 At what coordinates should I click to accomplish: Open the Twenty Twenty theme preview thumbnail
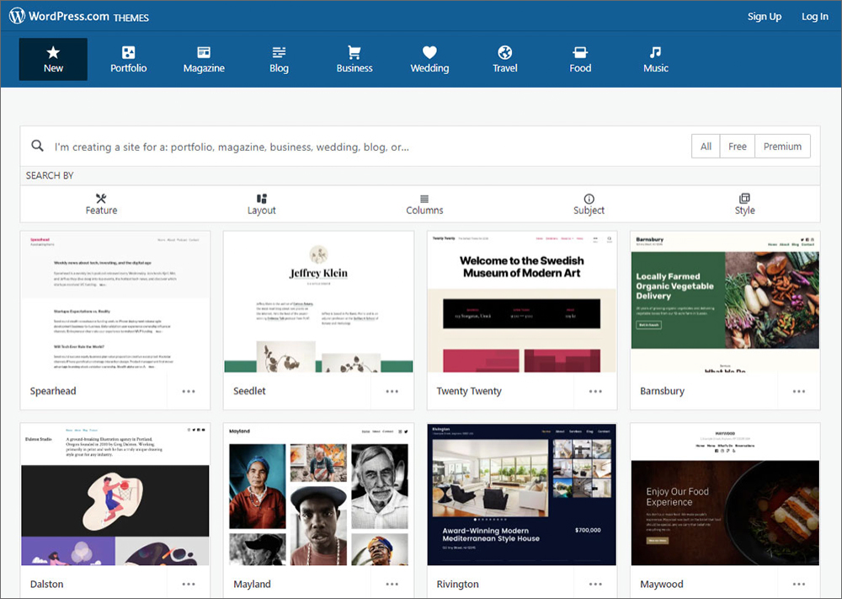pyautogui.click(x=522, y=302)
